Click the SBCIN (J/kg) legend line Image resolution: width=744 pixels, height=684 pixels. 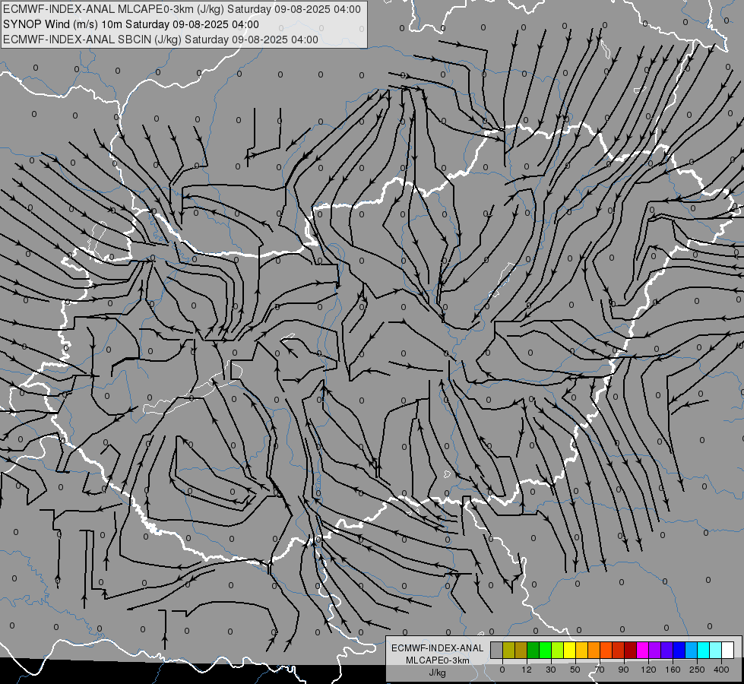tap(160, 40)
